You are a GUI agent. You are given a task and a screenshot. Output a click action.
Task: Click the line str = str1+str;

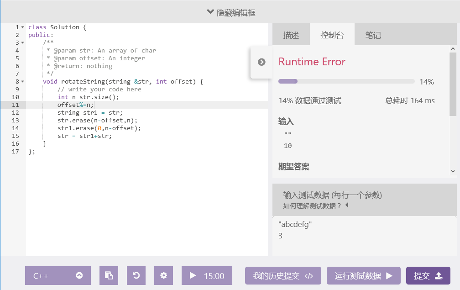[84, 136]
